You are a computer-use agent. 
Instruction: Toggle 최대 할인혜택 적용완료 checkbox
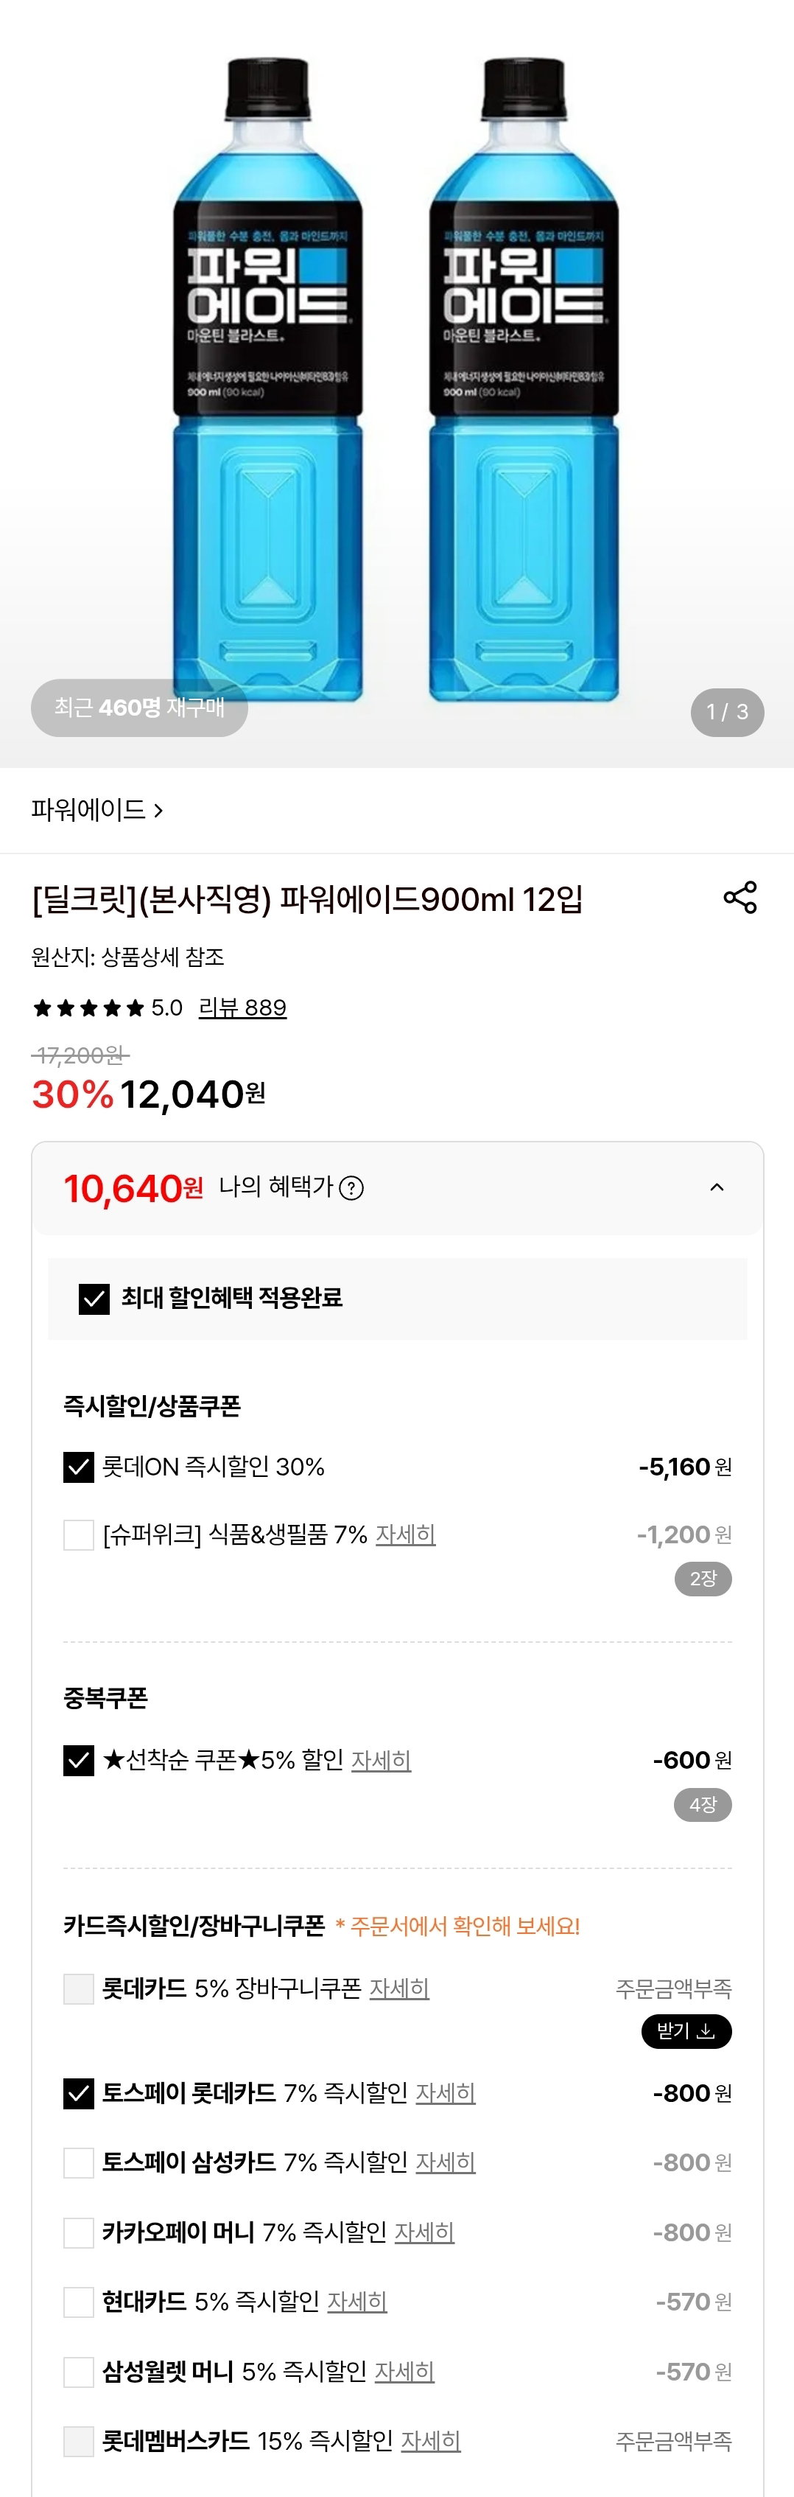pos(94,1298)
